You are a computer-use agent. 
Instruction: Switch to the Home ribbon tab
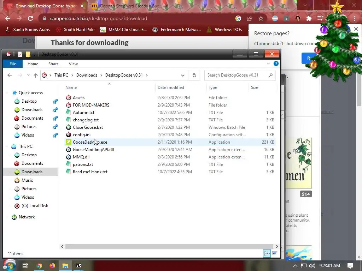[33, 64]
